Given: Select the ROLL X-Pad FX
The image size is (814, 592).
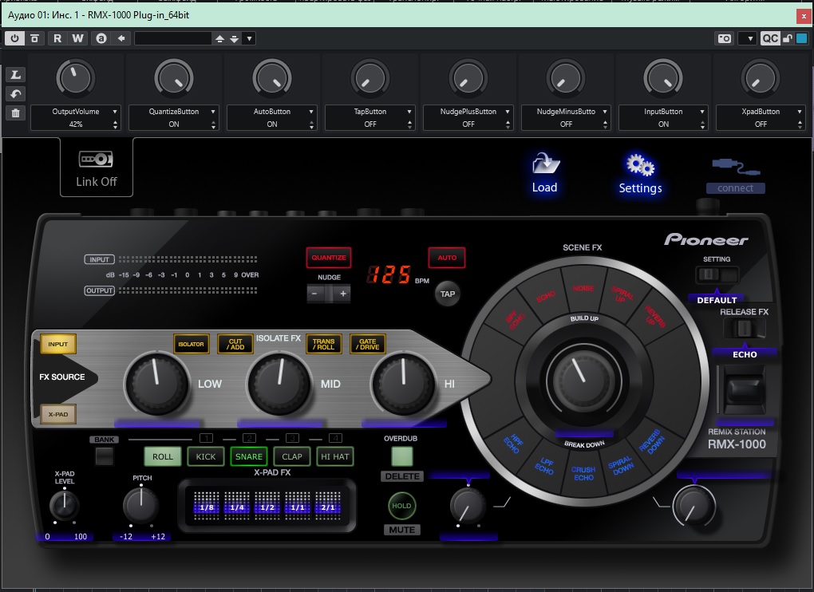Looking at the screenshot, I should point(163,456).
